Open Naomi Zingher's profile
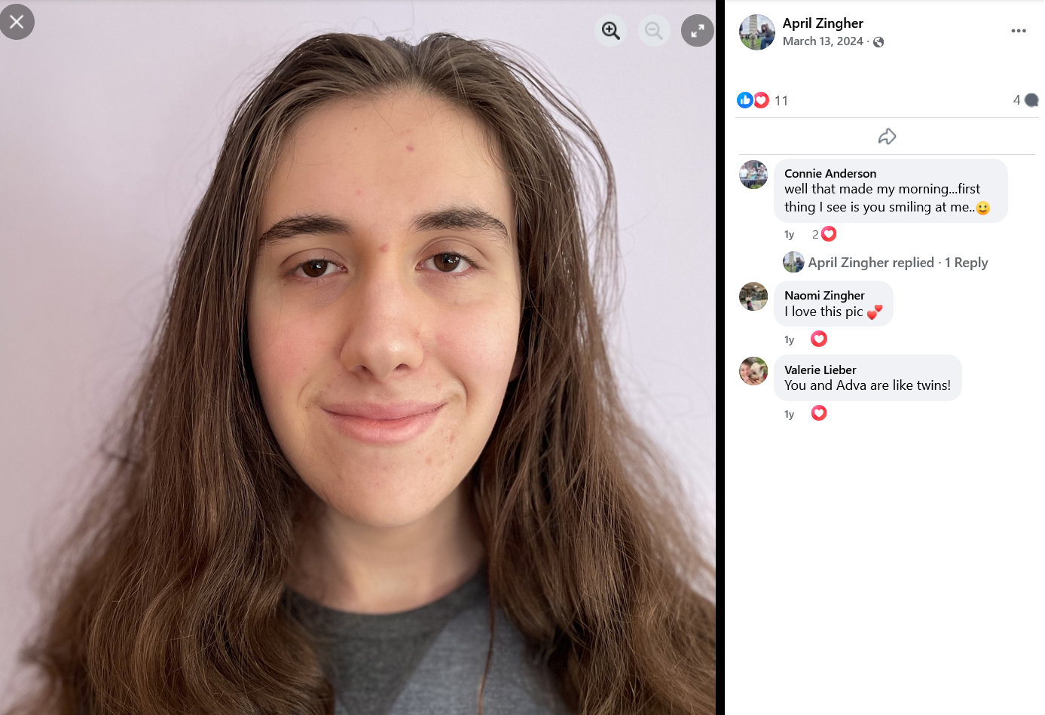Image resolution: width=1045 pixels, height=715 pixels. click(824, 295)
